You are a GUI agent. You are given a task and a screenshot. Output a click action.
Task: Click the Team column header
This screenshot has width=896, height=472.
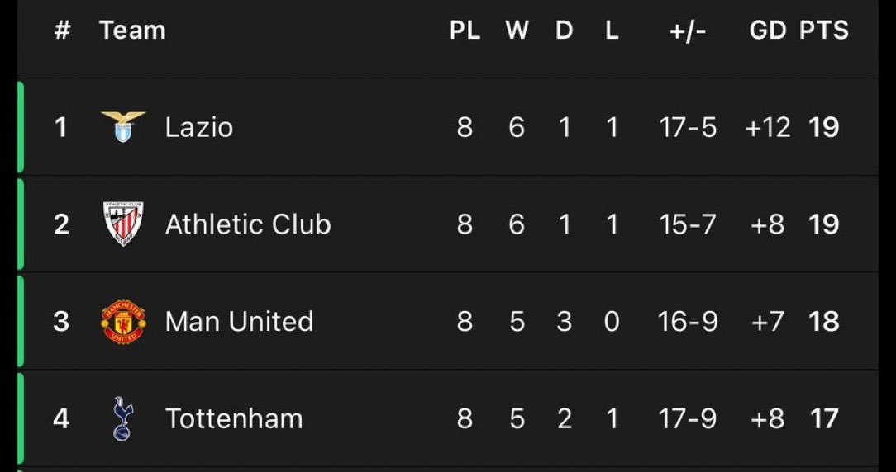pyautogui.click(x=132, y=31)
